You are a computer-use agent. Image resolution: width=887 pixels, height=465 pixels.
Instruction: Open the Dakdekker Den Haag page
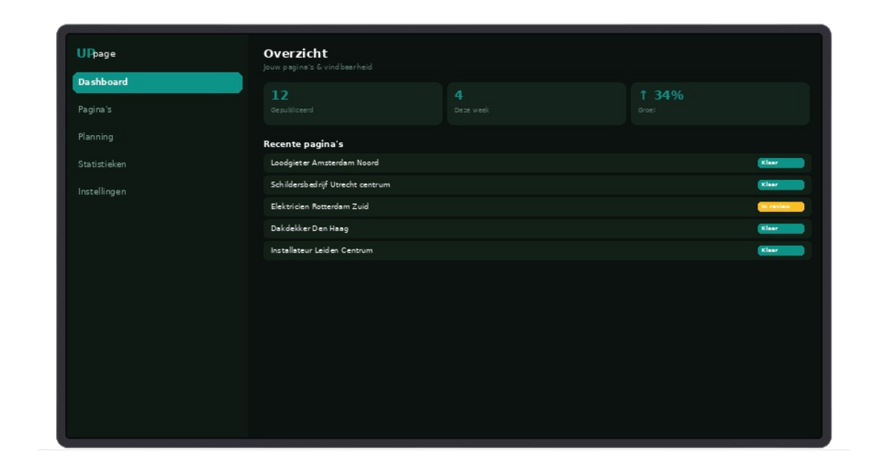tap(310, 229)
